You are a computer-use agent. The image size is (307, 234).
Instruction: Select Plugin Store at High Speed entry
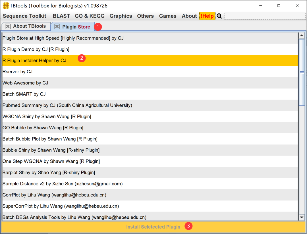[x=150, y=38]
